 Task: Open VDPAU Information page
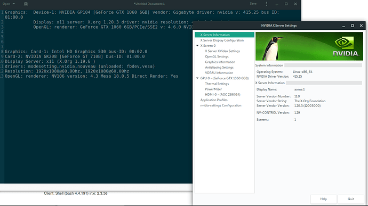point(219,73)
